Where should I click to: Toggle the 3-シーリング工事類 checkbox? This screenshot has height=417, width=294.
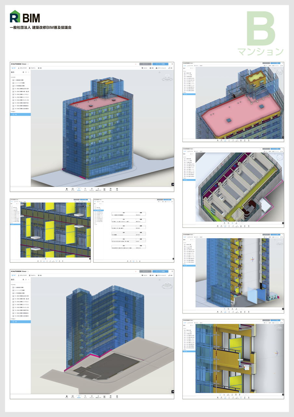13,83
